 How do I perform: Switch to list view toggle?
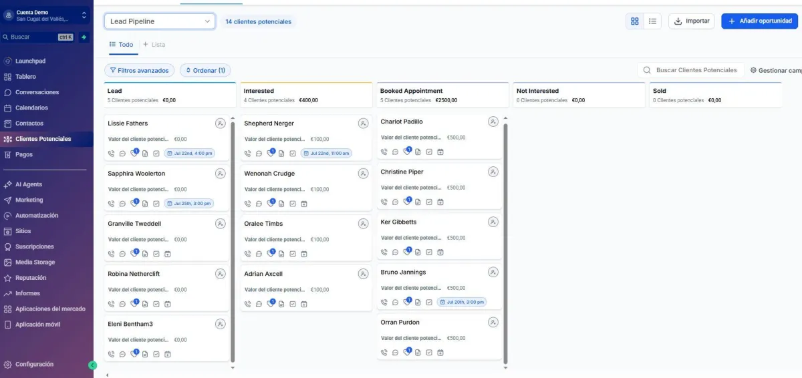click(652, 21)
